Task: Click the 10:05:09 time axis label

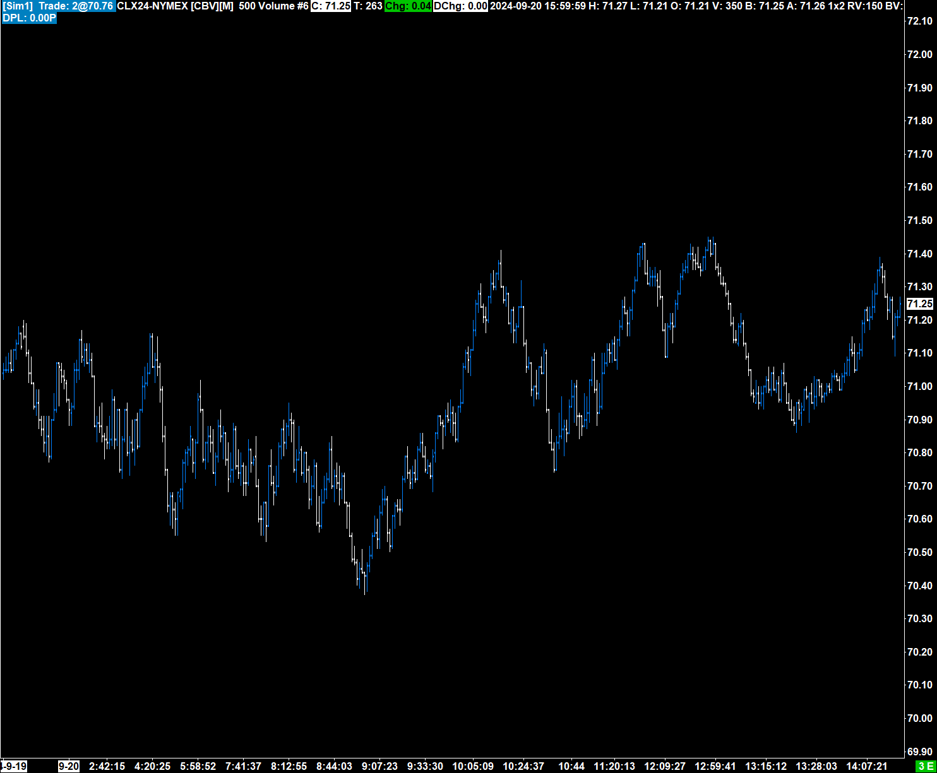Action: 473,766
